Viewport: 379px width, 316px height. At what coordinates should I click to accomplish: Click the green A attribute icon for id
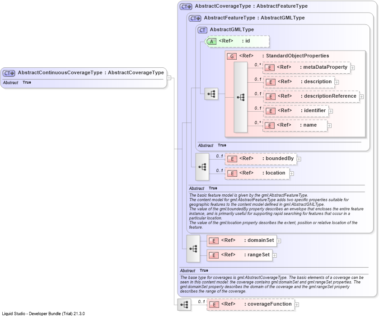tap(211, 42)
